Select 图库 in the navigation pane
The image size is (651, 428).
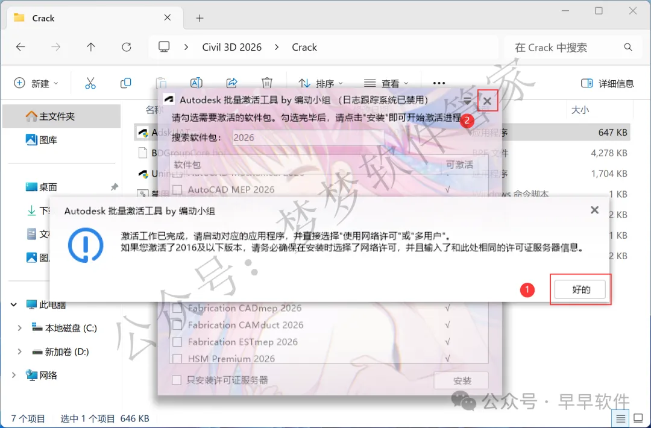point(42,140)
